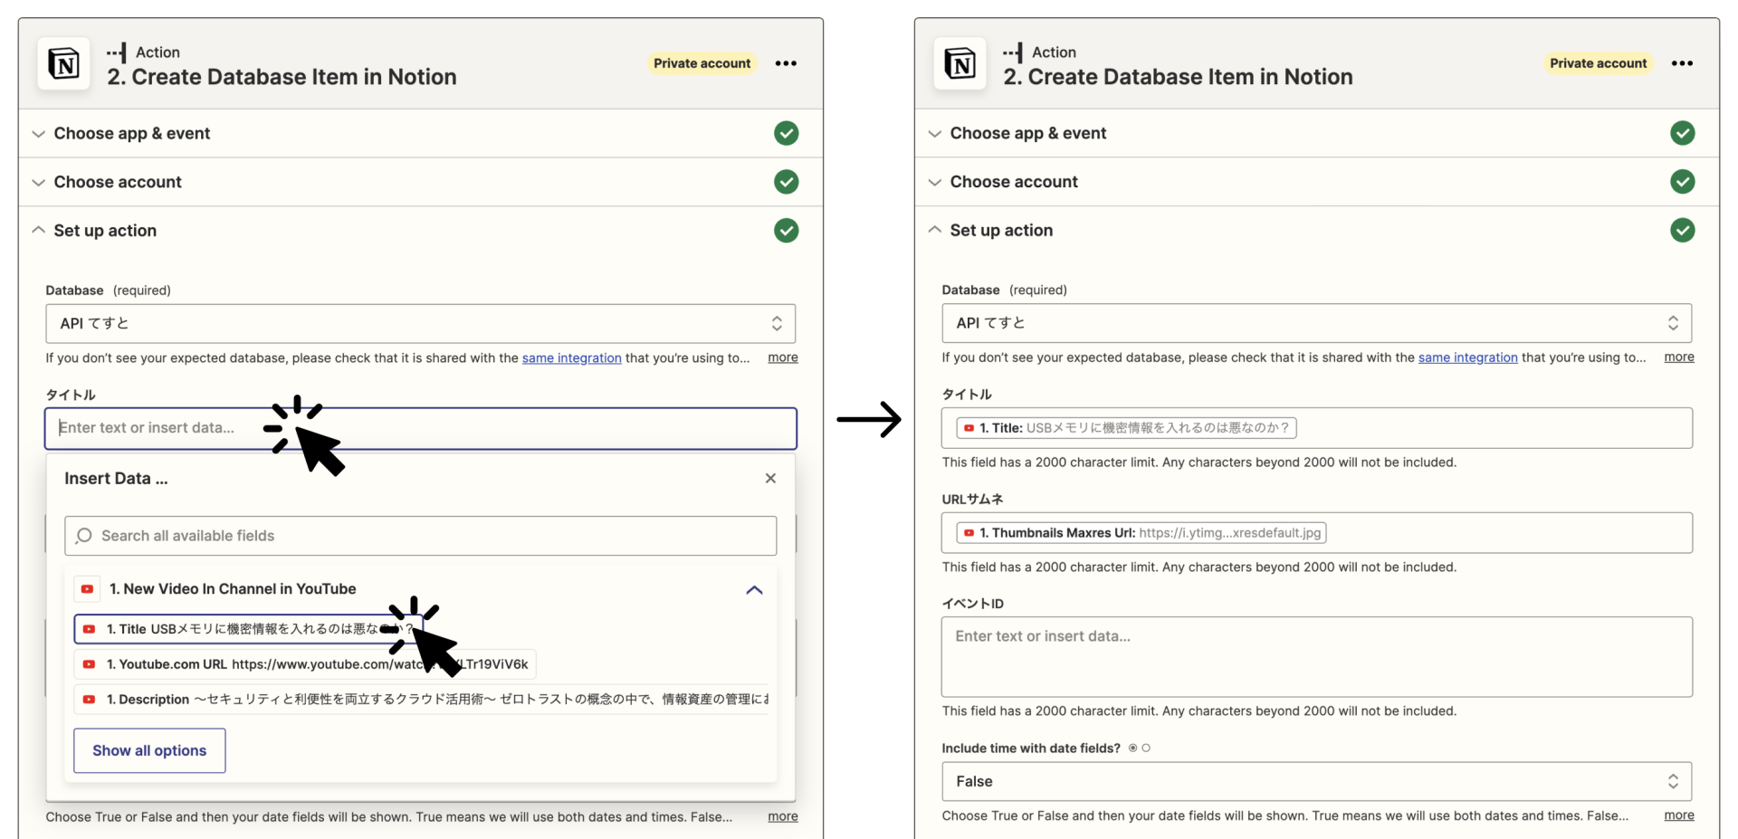Collapse the "New Video In Channel in YouTube" field list
The width and height of the screenshot is (1738, 839).
tap(754, 589)
